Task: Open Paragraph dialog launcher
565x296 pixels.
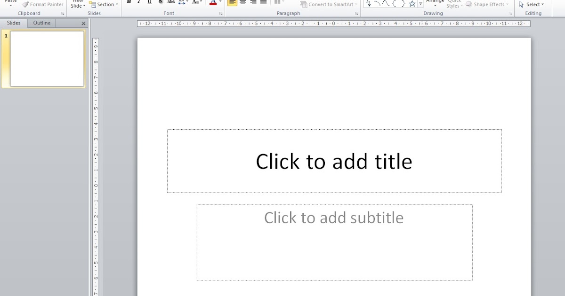Action: (356, 14)
